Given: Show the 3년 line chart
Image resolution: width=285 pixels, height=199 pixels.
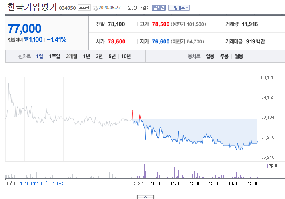Looking at the screenshot, I should point(99,56).
